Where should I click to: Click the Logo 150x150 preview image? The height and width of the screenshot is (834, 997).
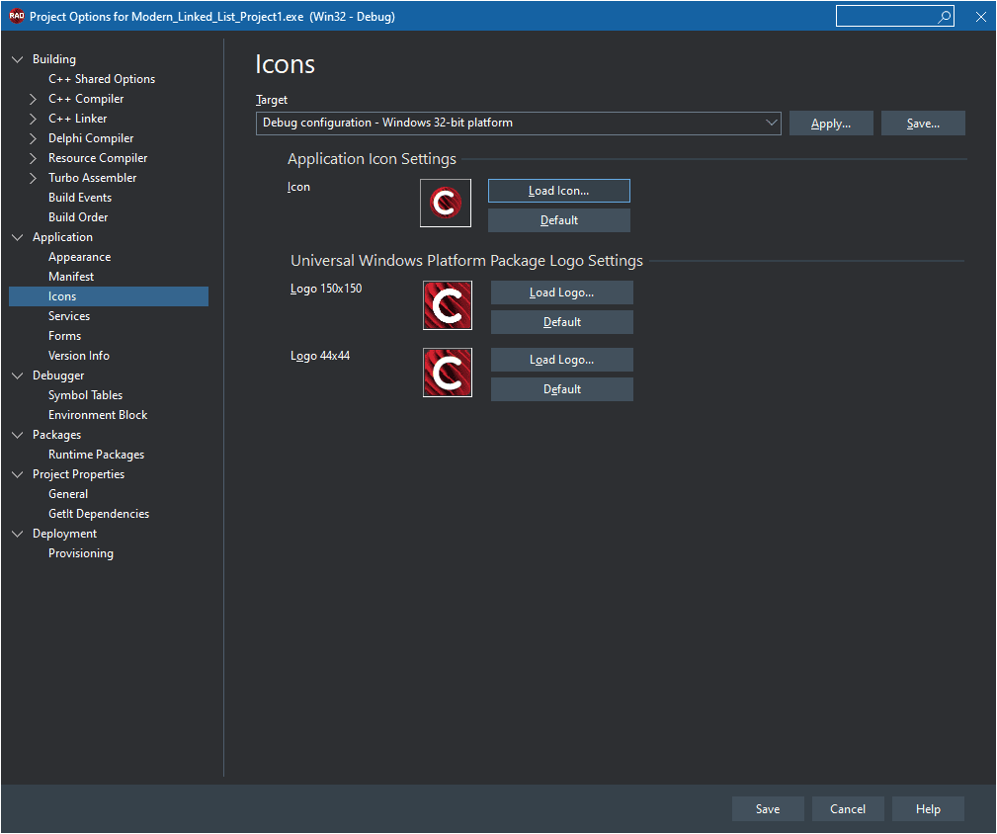click(x=448, y=305)
